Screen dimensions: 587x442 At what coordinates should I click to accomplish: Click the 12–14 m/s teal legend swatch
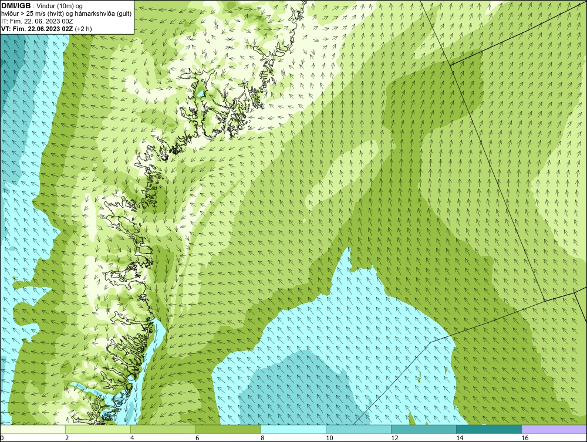[x=423, y=429]
